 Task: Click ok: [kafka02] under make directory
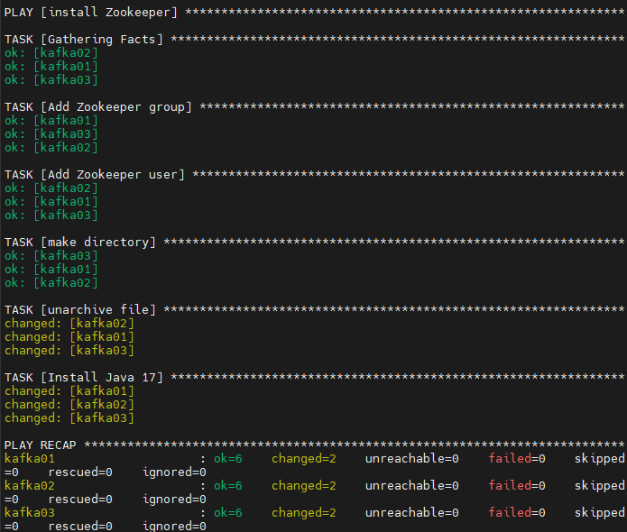click(51, 282)
